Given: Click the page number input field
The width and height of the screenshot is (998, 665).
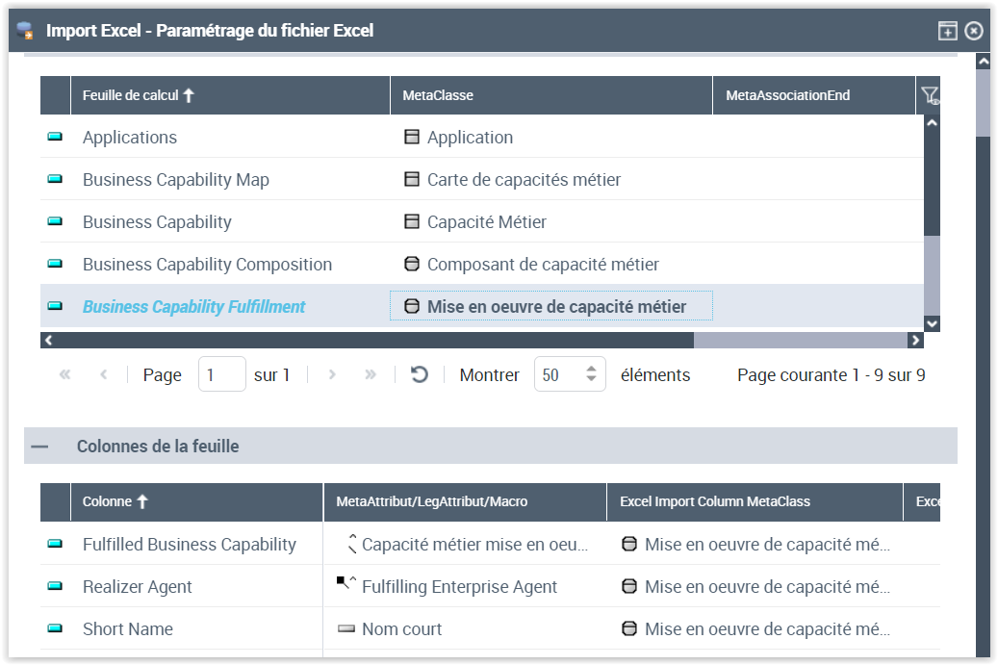Looking at the screenshot, I should pyautogui.click(x=221, y=374).
